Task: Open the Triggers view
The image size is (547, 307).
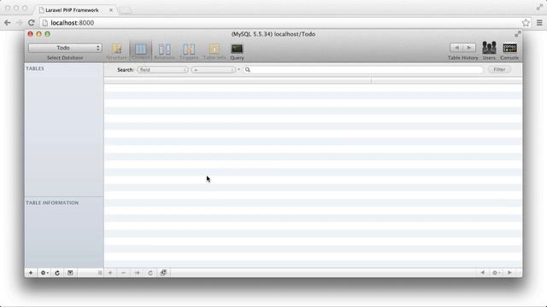Action: tap(189, 51)
